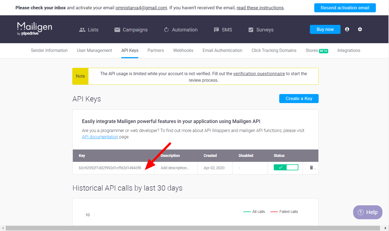Viewport: 389px width, 231px height.
Task: Click the Disabled column header
Action: pyautogui.click(x=246, y=156)
